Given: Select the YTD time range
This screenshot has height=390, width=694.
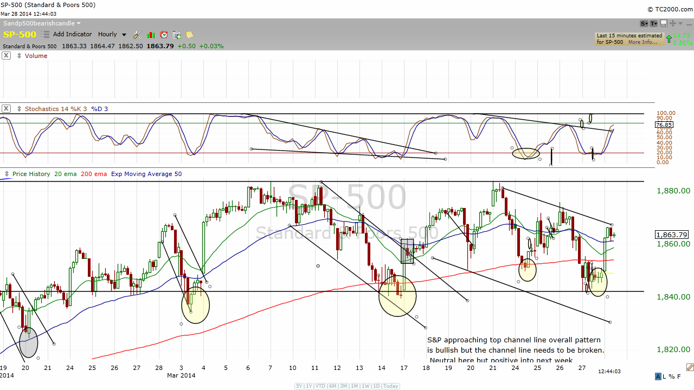Looking at the screenshot, I should pyautogui.click(x=320, y=386).
